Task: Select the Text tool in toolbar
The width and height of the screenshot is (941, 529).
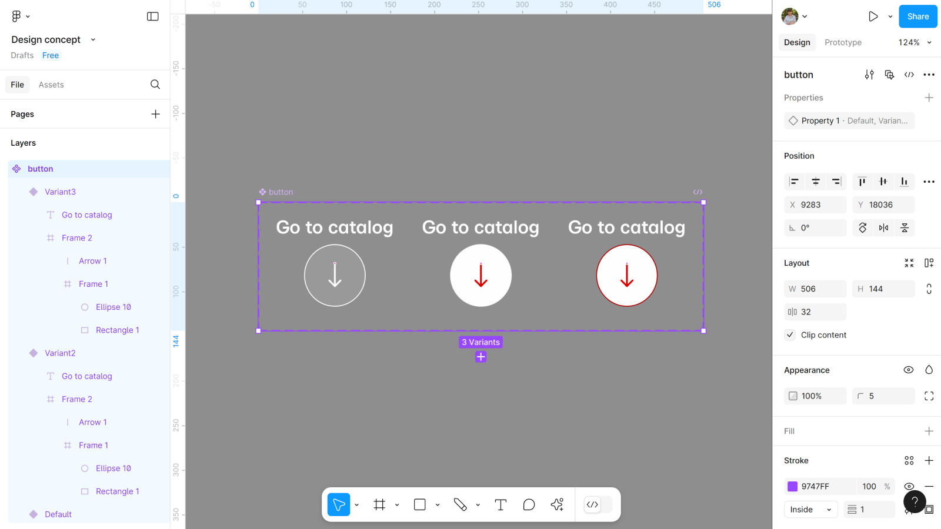Action: (500, 504)
